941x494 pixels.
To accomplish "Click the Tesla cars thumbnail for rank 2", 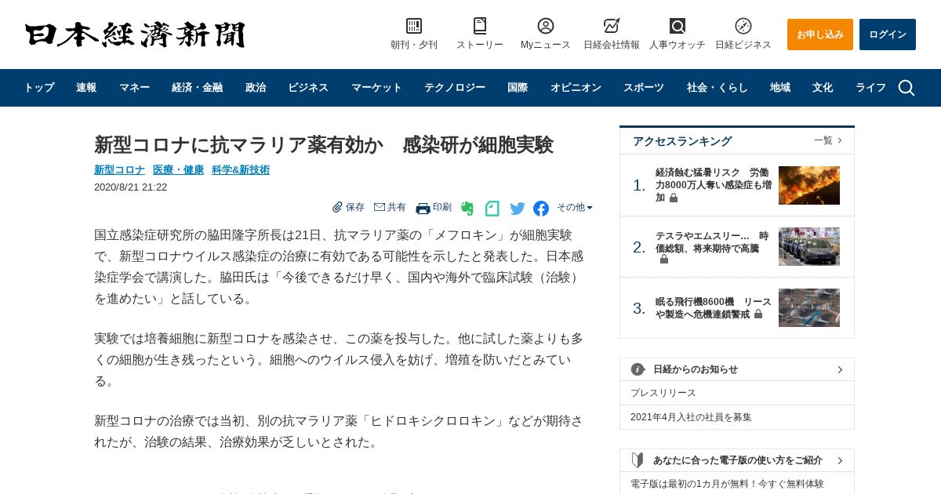I will 809,246.
